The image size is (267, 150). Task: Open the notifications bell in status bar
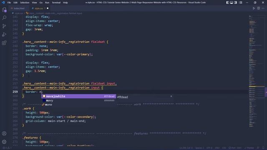tap(263, 148)
